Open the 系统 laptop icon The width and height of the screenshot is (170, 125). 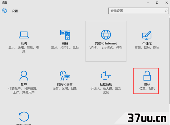(x=24, y=35)
